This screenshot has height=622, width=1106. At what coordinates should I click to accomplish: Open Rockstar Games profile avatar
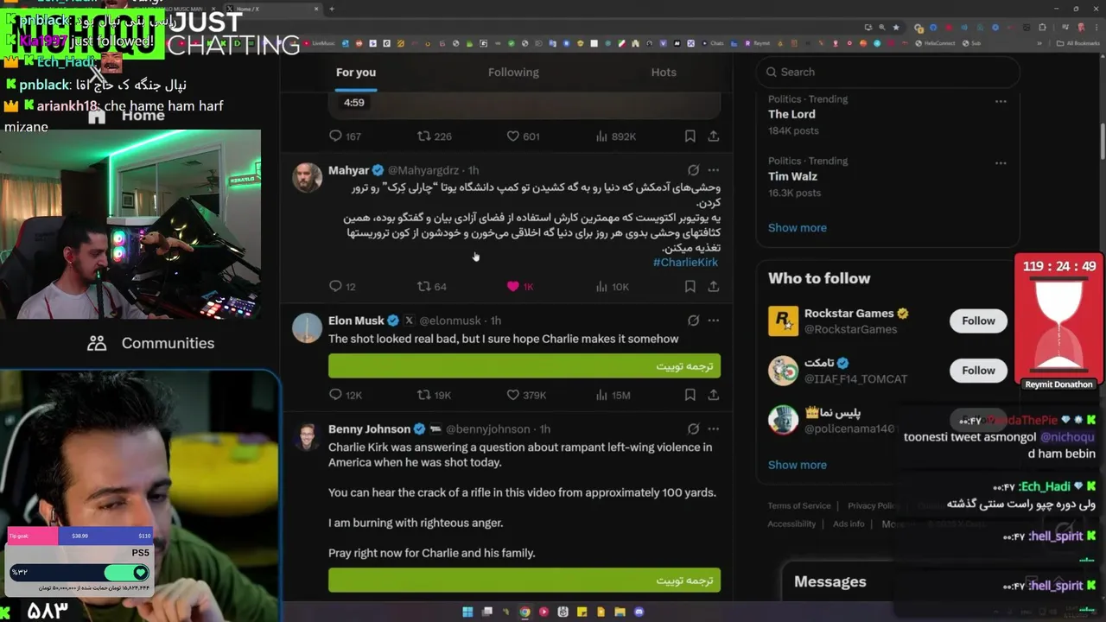[x=783, y=321]
